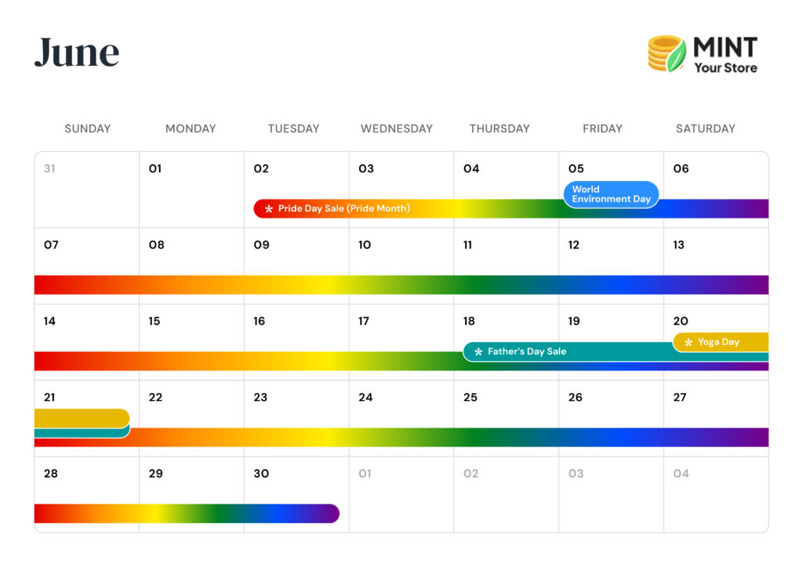Click the SATURDAY column header
Screen dimensions: 803x567
[x=705, y=128]
